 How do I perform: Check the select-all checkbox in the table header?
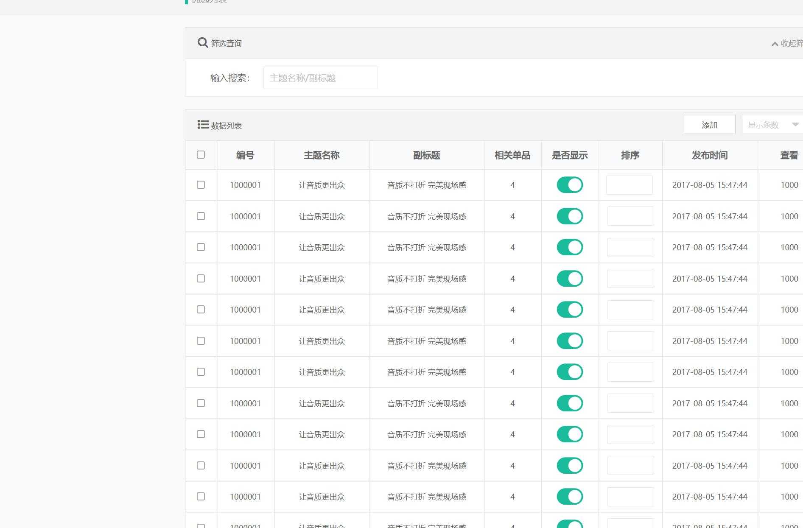pyautogui.click(x=201, y=155)
